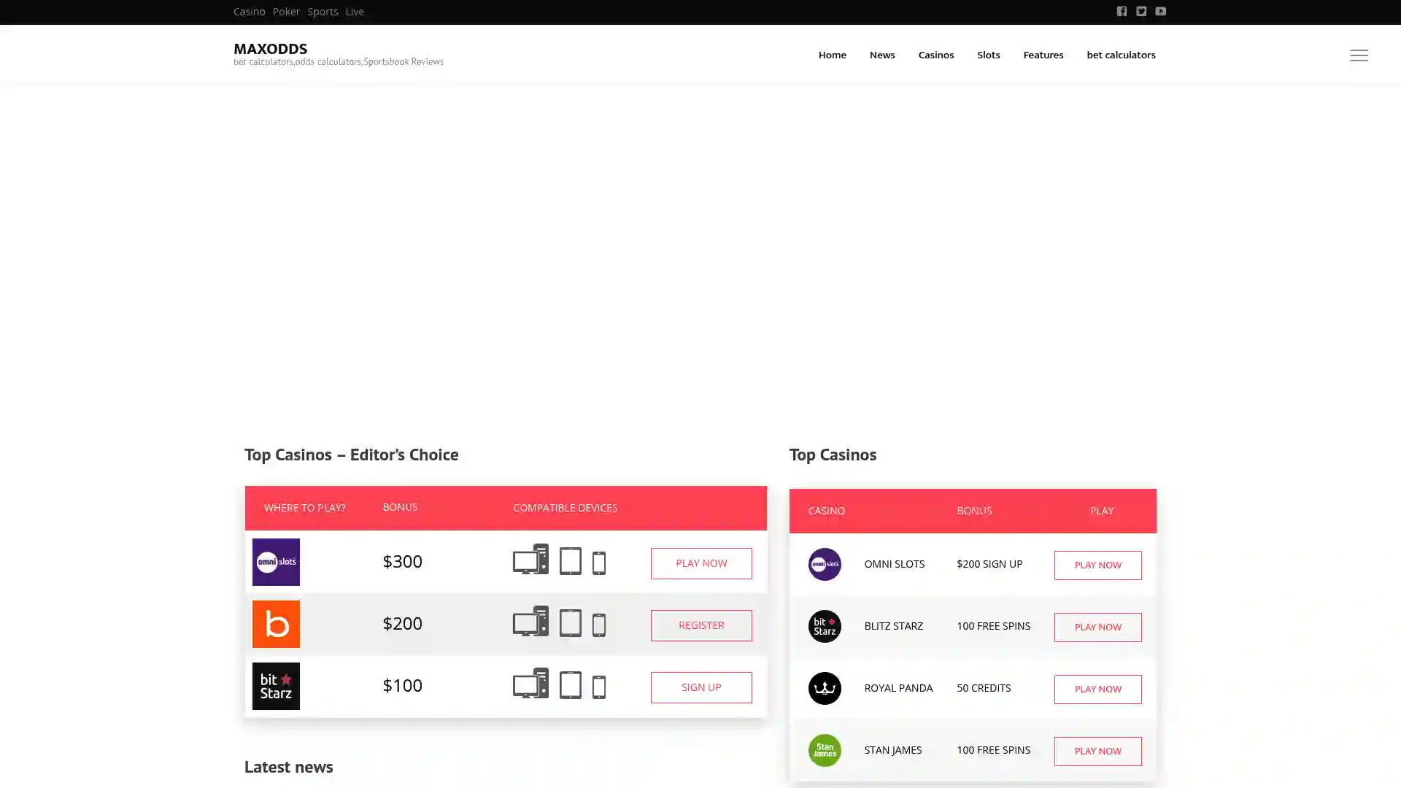Select Slots in the navigation menu
Viewport: 1401px width, 788px height.
[x=988, y=55]
